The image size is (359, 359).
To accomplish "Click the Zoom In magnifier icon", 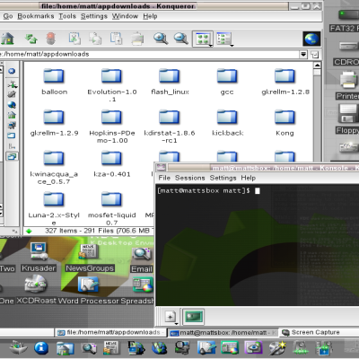I will tap(161, 39).
